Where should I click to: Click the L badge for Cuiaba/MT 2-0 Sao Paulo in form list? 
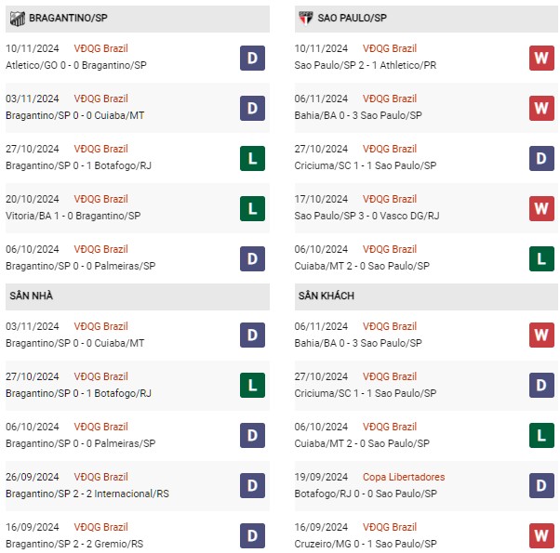pyautogui.click(x=541, y=258)
